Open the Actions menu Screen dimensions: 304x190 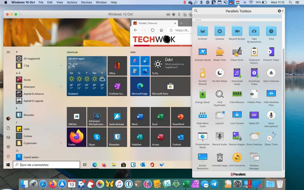(72, 2)
